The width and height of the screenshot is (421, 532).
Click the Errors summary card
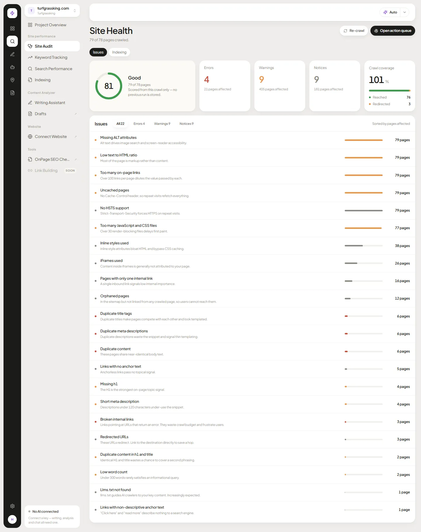click(x=225, y=86)
